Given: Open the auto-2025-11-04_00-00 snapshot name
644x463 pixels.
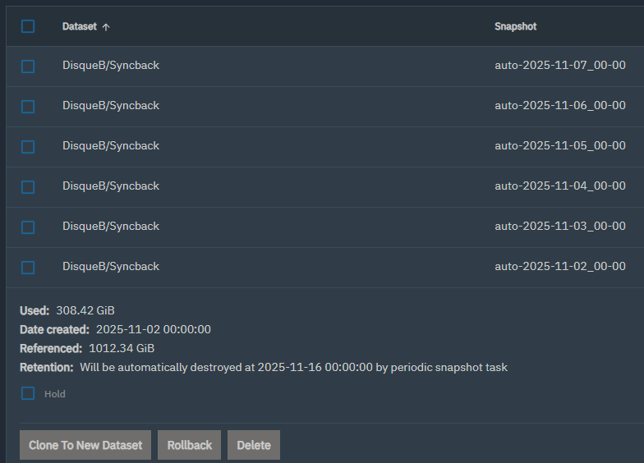Looking at the screenshot, I should (560, 186).
